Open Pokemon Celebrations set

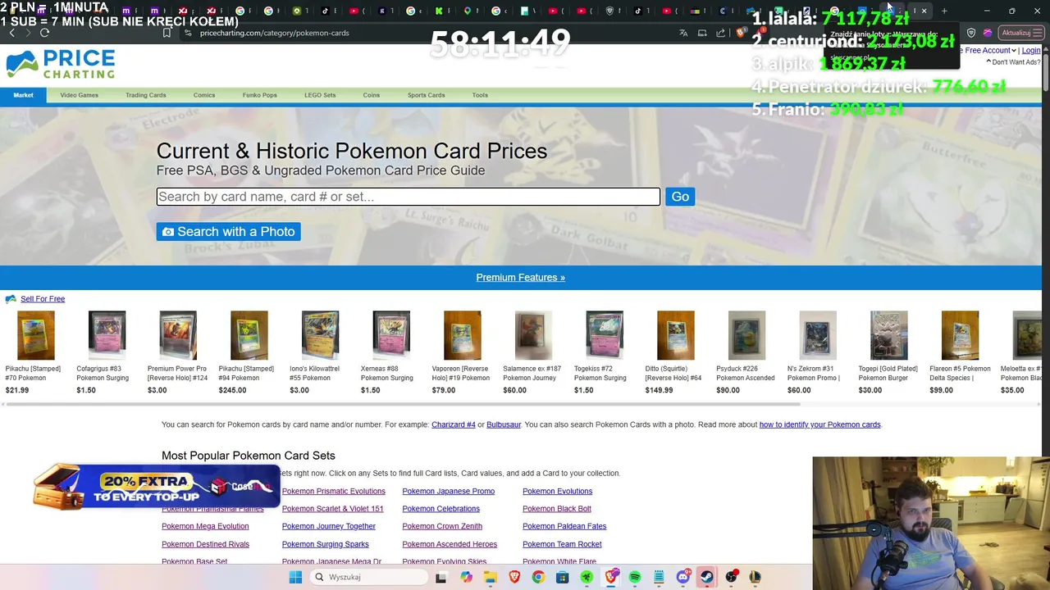[441, 509]
